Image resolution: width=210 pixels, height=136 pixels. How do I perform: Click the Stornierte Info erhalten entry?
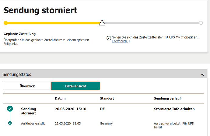(174, 109)
